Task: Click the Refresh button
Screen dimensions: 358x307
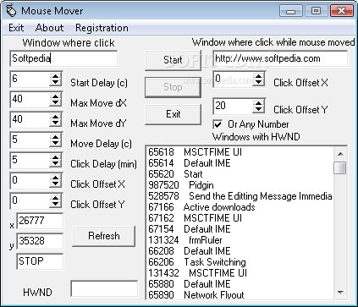Action: pyautogui.click(x=104, y=236)
